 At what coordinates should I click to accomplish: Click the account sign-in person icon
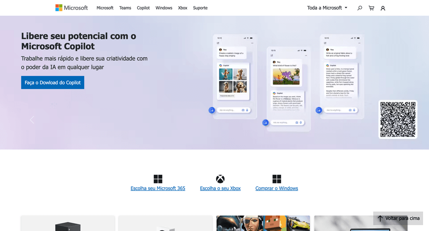pos(383,8)
